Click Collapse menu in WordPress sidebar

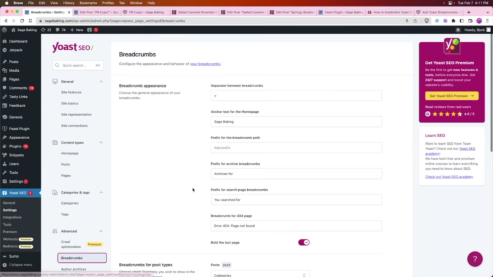tap(21, 265)
